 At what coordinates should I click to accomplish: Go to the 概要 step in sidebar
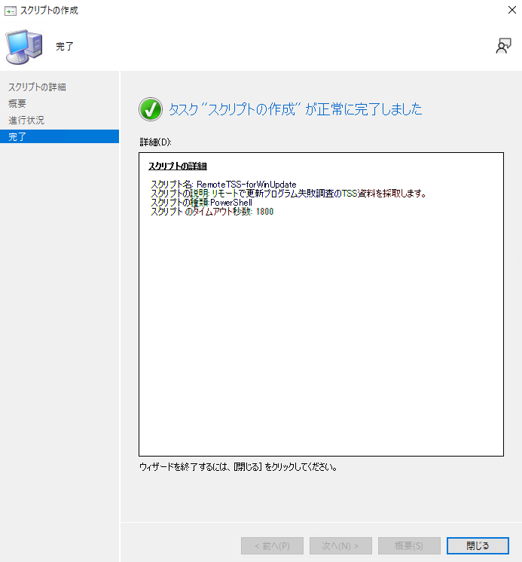tap(17, 103)
